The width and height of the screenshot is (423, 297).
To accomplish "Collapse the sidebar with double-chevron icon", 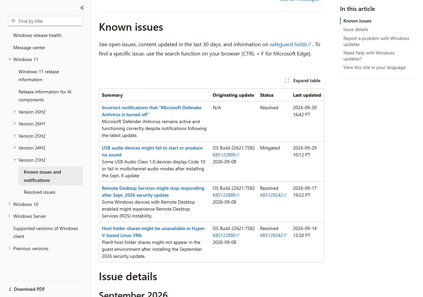I will tap(82, 8).
